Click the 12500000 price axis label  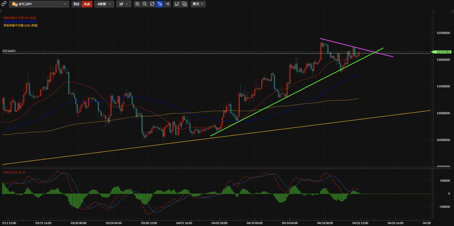coord(443,33)
